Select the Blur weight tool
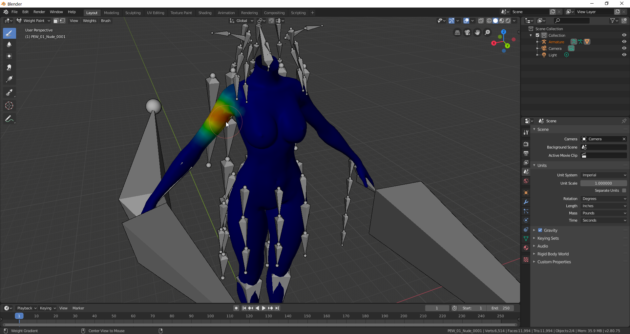630x334 pixels. [9, 45]
